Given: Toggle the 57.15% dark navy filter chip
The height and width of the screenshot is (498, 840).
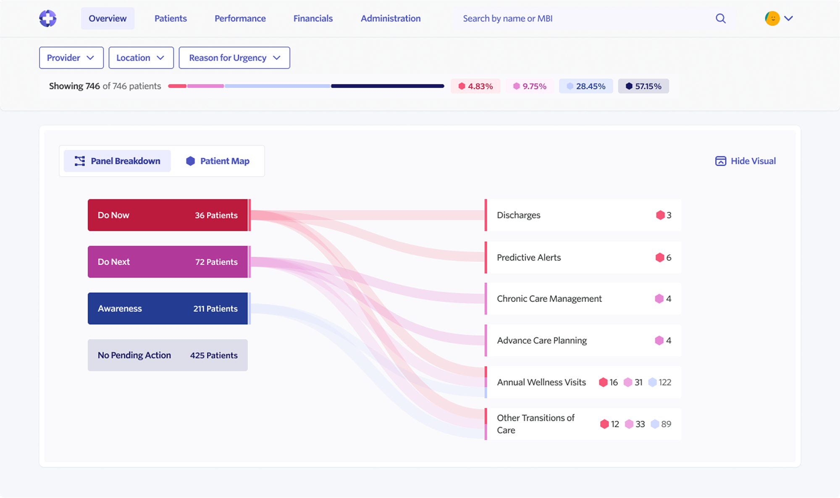Looking at the screenshot, I should 643,86.
